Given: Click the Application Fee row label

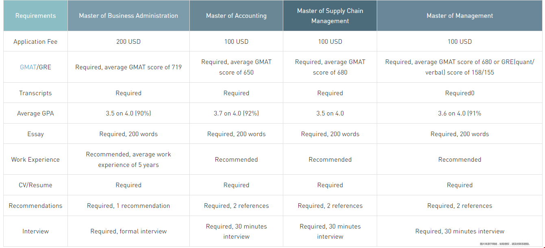Looking at the screenshot, I should pyautogui.click(x=35, y=42).
